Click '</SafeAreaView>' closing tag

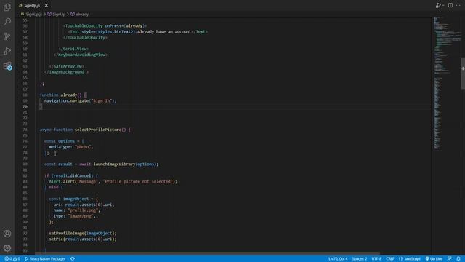point(67,66)
